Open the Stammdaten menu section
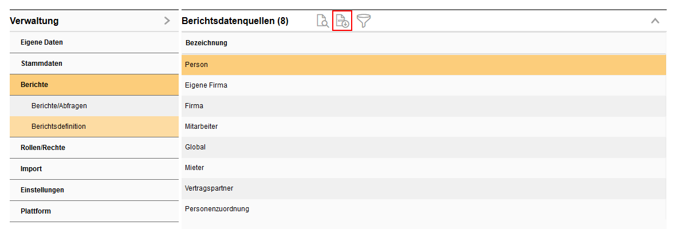Viewport: 677px width, 233px height. pos(41,64)
